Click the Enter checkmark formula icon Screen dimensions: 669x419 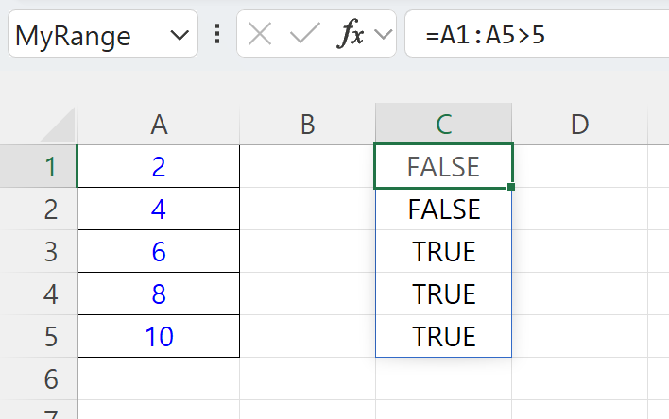click(304, 33)
